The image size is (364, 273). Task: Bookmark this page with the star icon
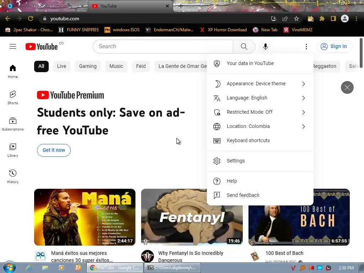(x=296, y=18)
